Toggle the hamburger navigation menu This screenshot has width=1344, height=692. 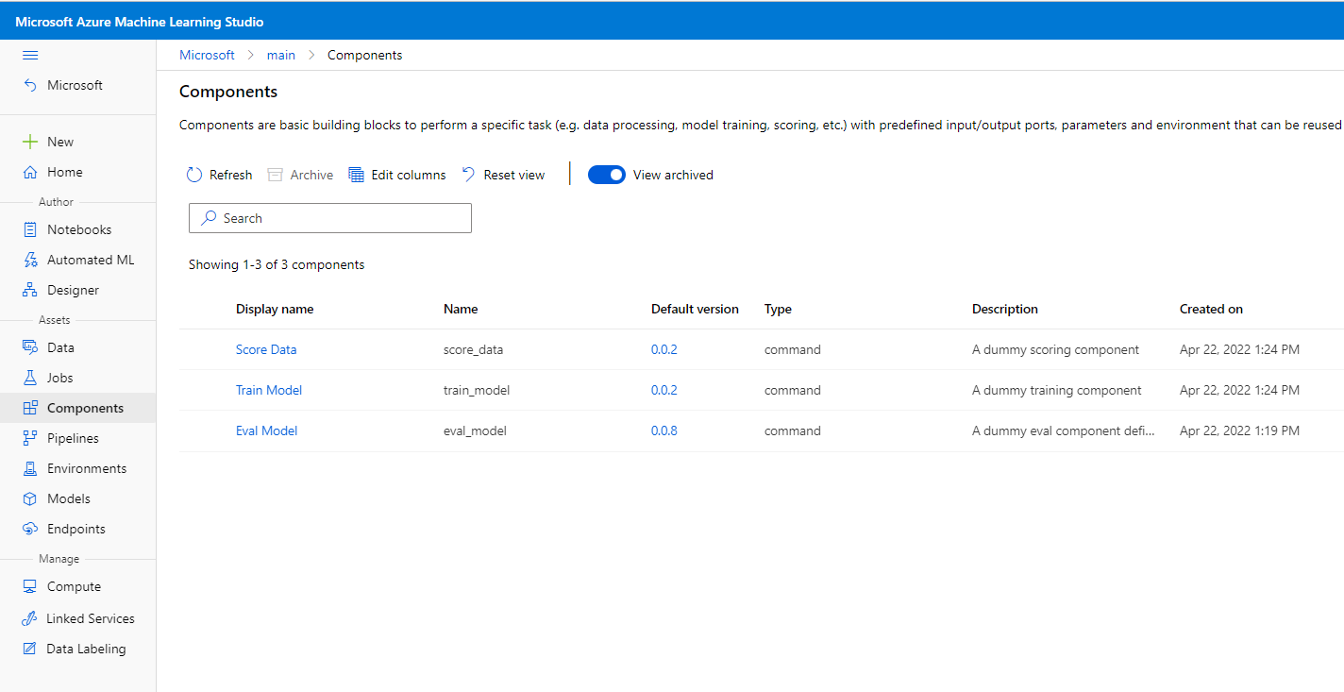click(x=30, y=55)
